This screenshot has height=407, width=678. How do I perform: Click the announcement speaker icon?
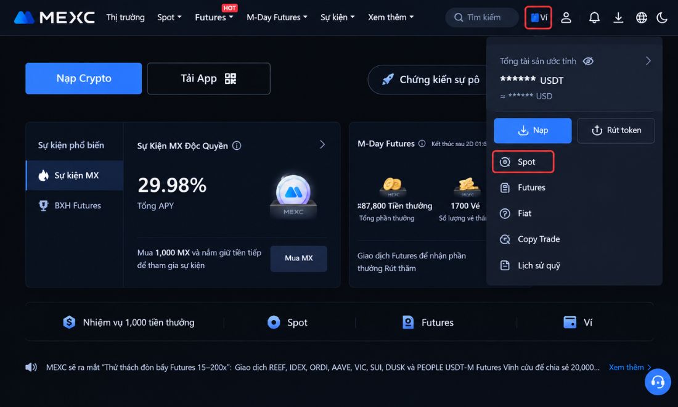tap(31, 367)
